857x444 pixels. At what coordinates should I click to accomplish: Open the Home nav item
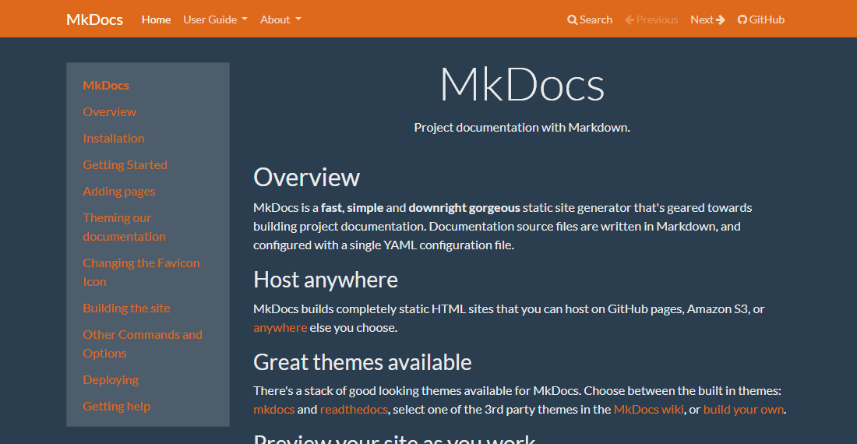(x=157, y=19)
